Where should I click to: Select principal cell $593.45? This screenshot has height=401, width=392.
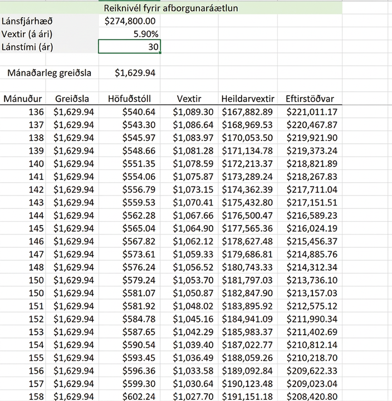130,358
